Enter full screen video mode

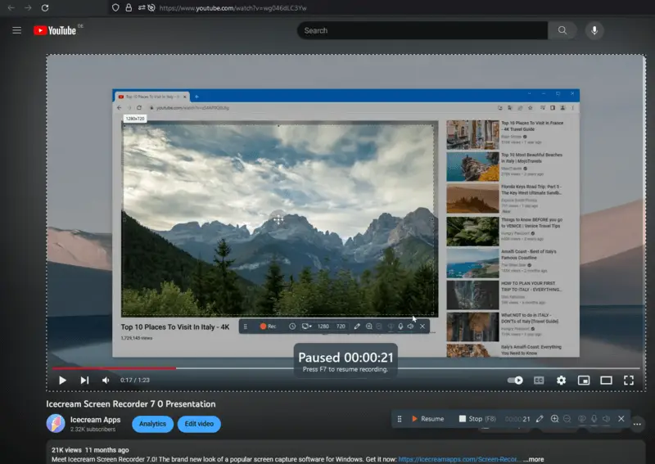click(629, 380)
